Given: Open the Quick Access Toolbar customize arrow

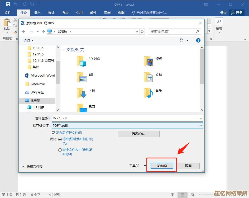Looking at the screenshot, I should coord(40,5).
